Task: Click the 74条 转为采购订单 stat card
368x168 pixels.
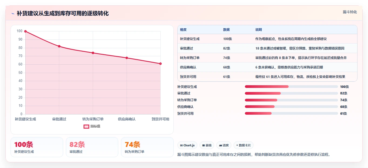Action: [x=147, y=147]
